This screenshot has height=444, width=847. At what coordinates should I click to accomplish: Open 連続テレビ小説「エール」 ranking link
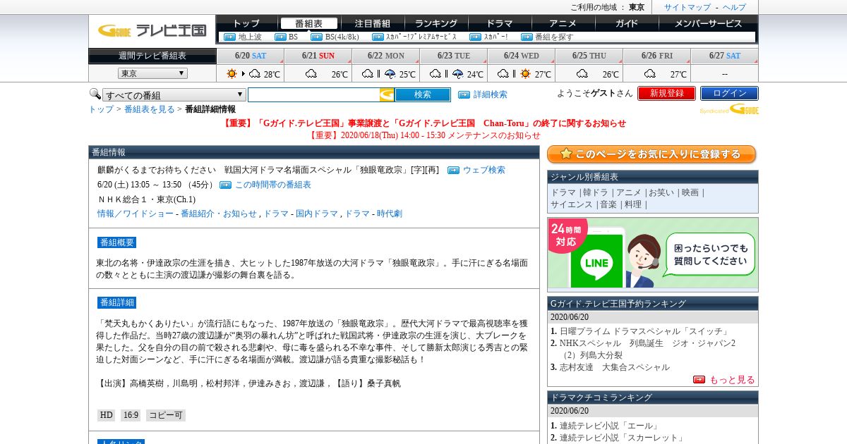coord(609,426)
